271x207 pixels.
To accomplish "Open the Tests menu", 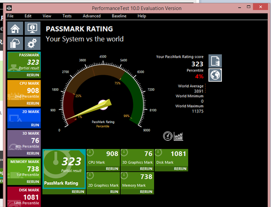I will pyautogui.click(x=67, y=16).
